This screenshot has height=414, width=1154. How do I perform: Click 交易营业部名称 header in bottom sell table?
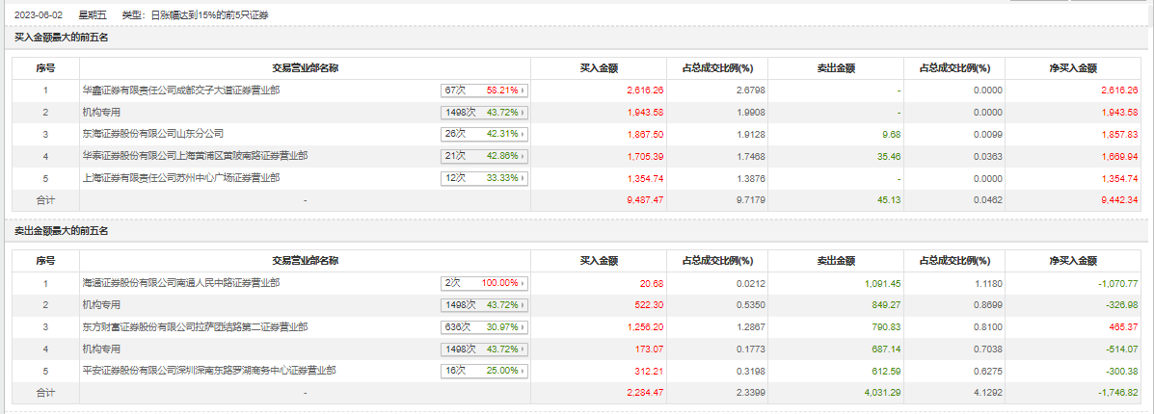(305, 261)
